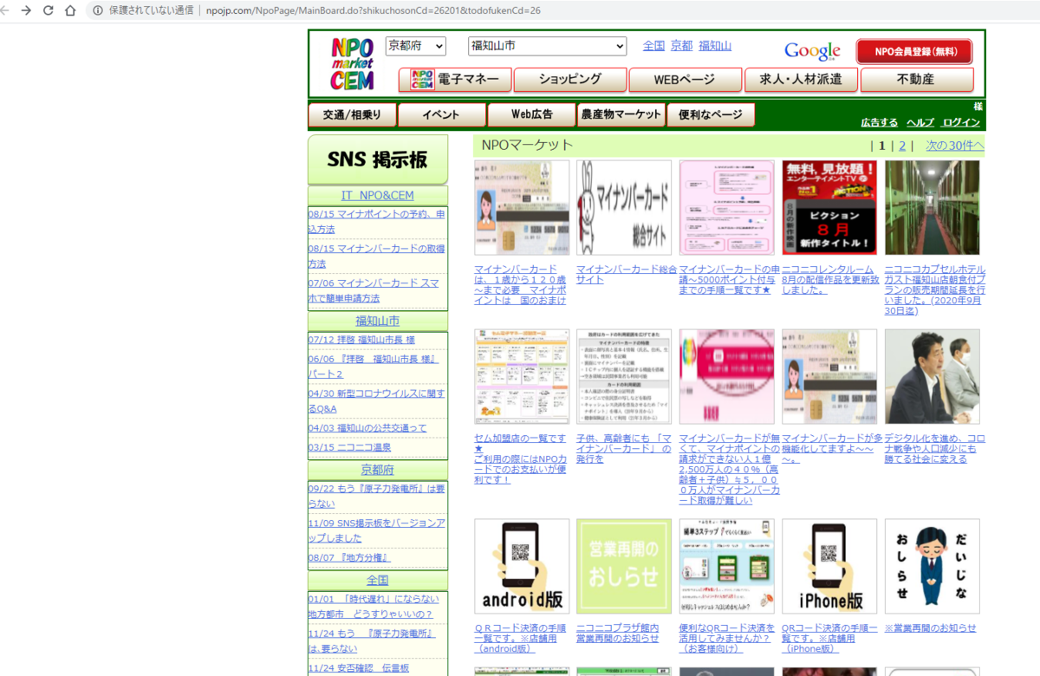Click the ログイン link

click(961, 122)
